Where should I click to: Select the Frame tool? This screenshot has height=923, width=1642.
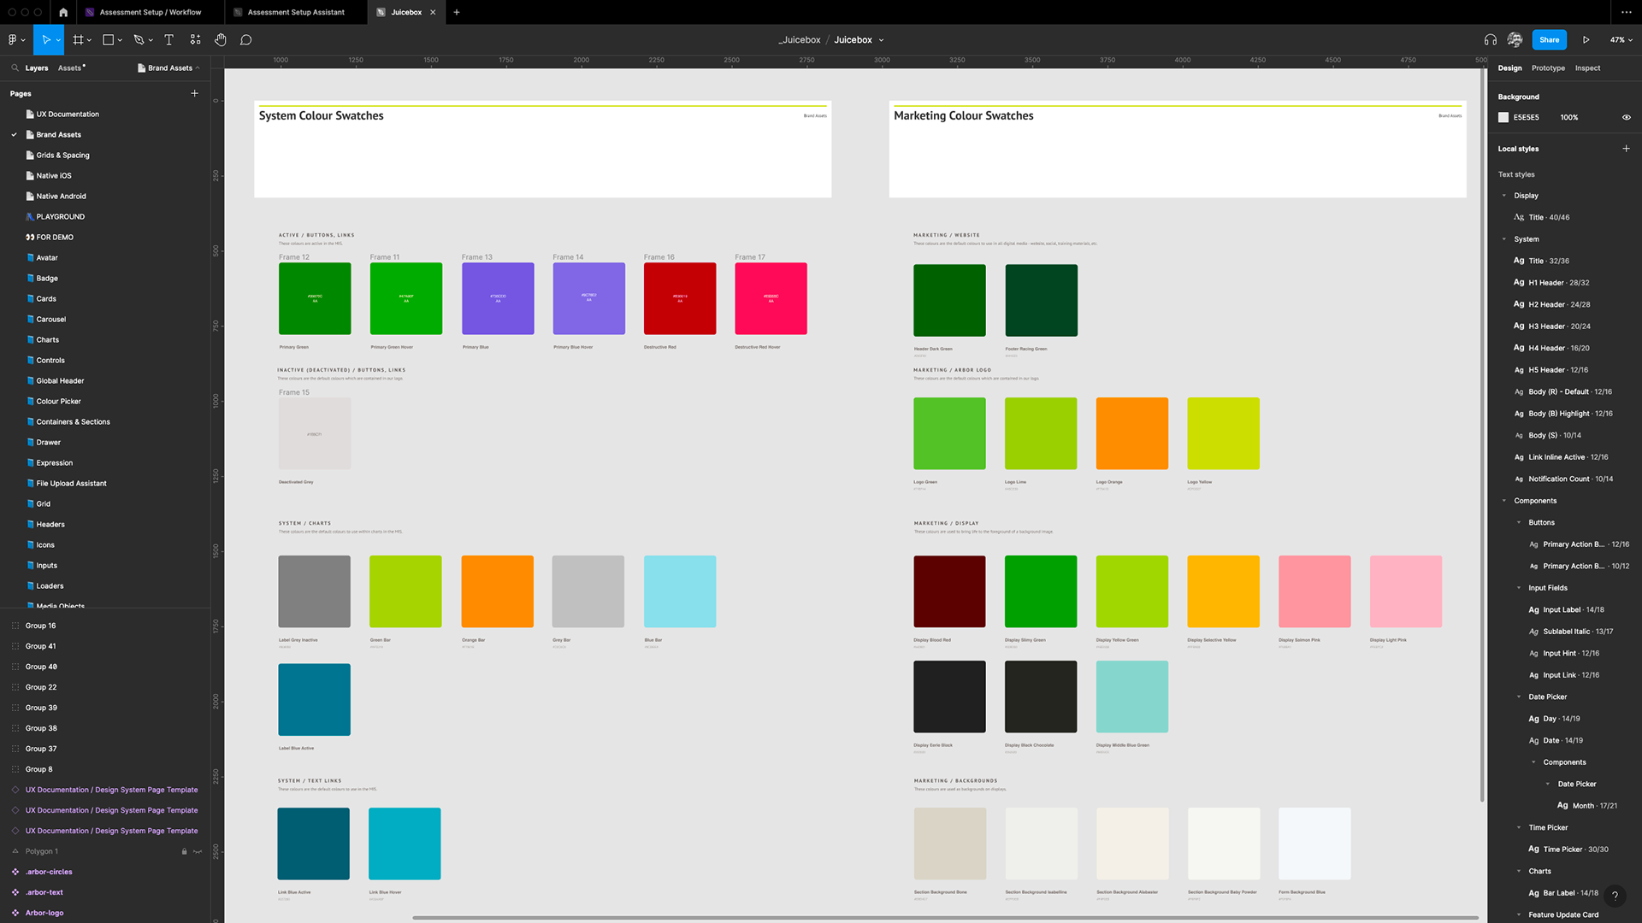pos(78,39)
